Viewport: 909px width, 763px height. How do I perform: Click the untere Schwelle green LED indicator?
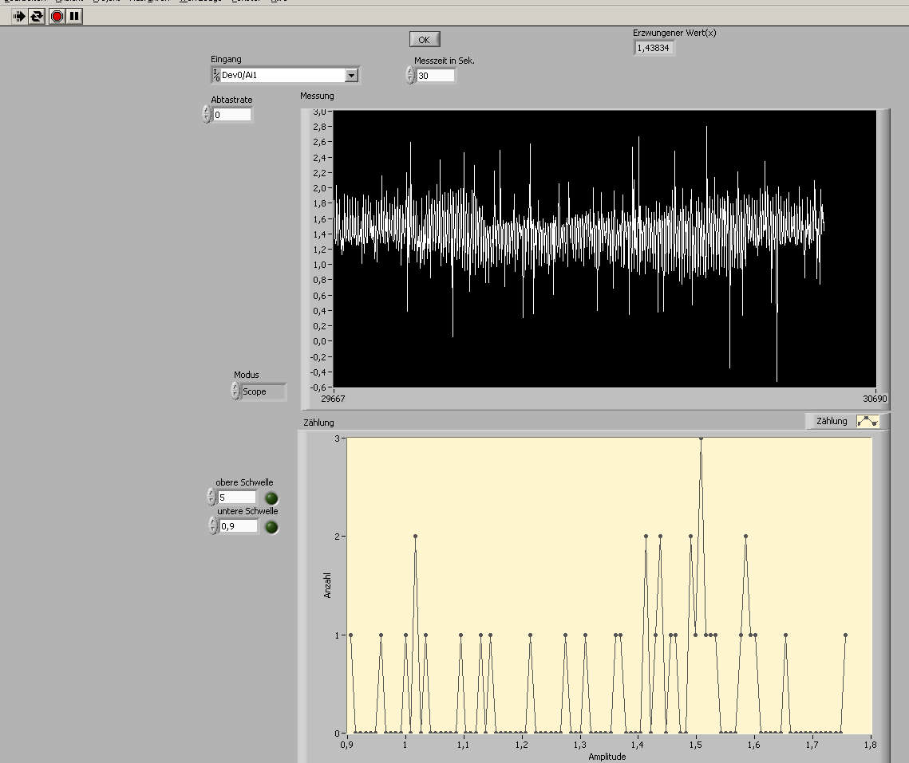coord(272,527)
